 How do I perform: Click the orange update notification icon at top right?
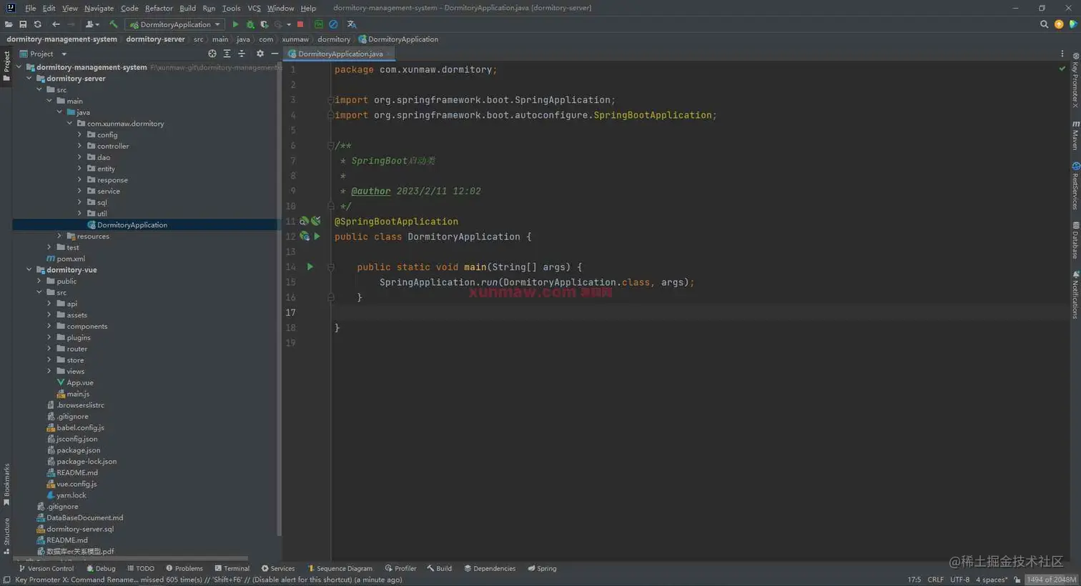[1059, 24]
